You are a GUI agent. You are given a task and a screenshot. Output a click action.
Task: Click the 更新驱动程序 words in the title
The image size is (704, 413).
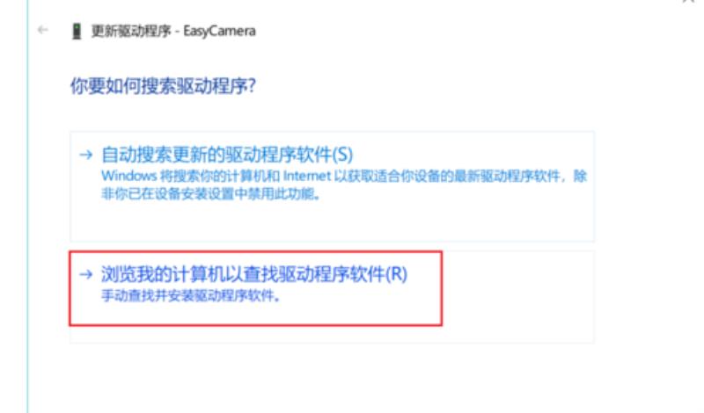(x=131, y=31)
